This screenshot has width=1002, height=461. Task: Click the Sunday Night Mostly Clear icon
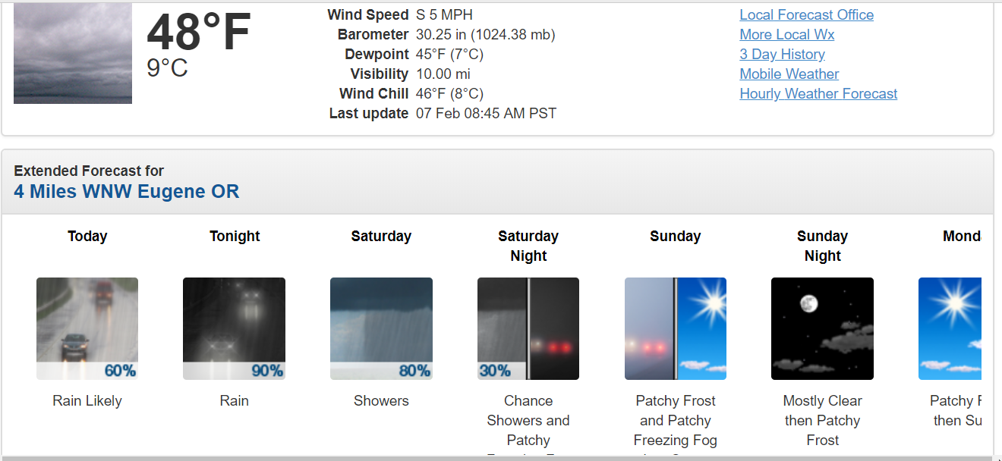[822, 328]
